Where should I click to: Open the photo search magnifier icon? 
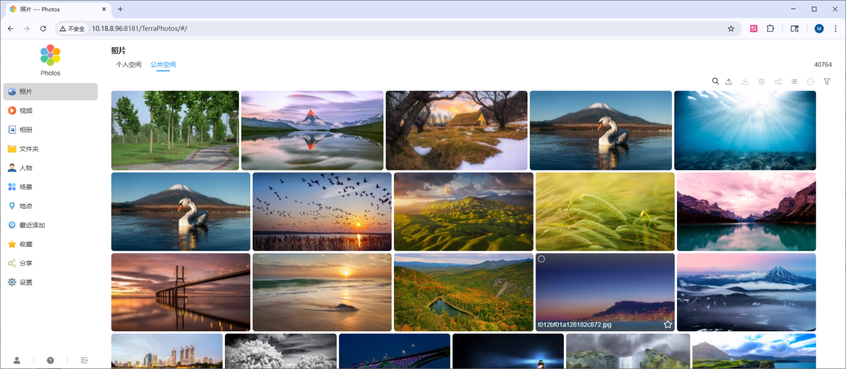pyautogui.click(x=715, y=81)
